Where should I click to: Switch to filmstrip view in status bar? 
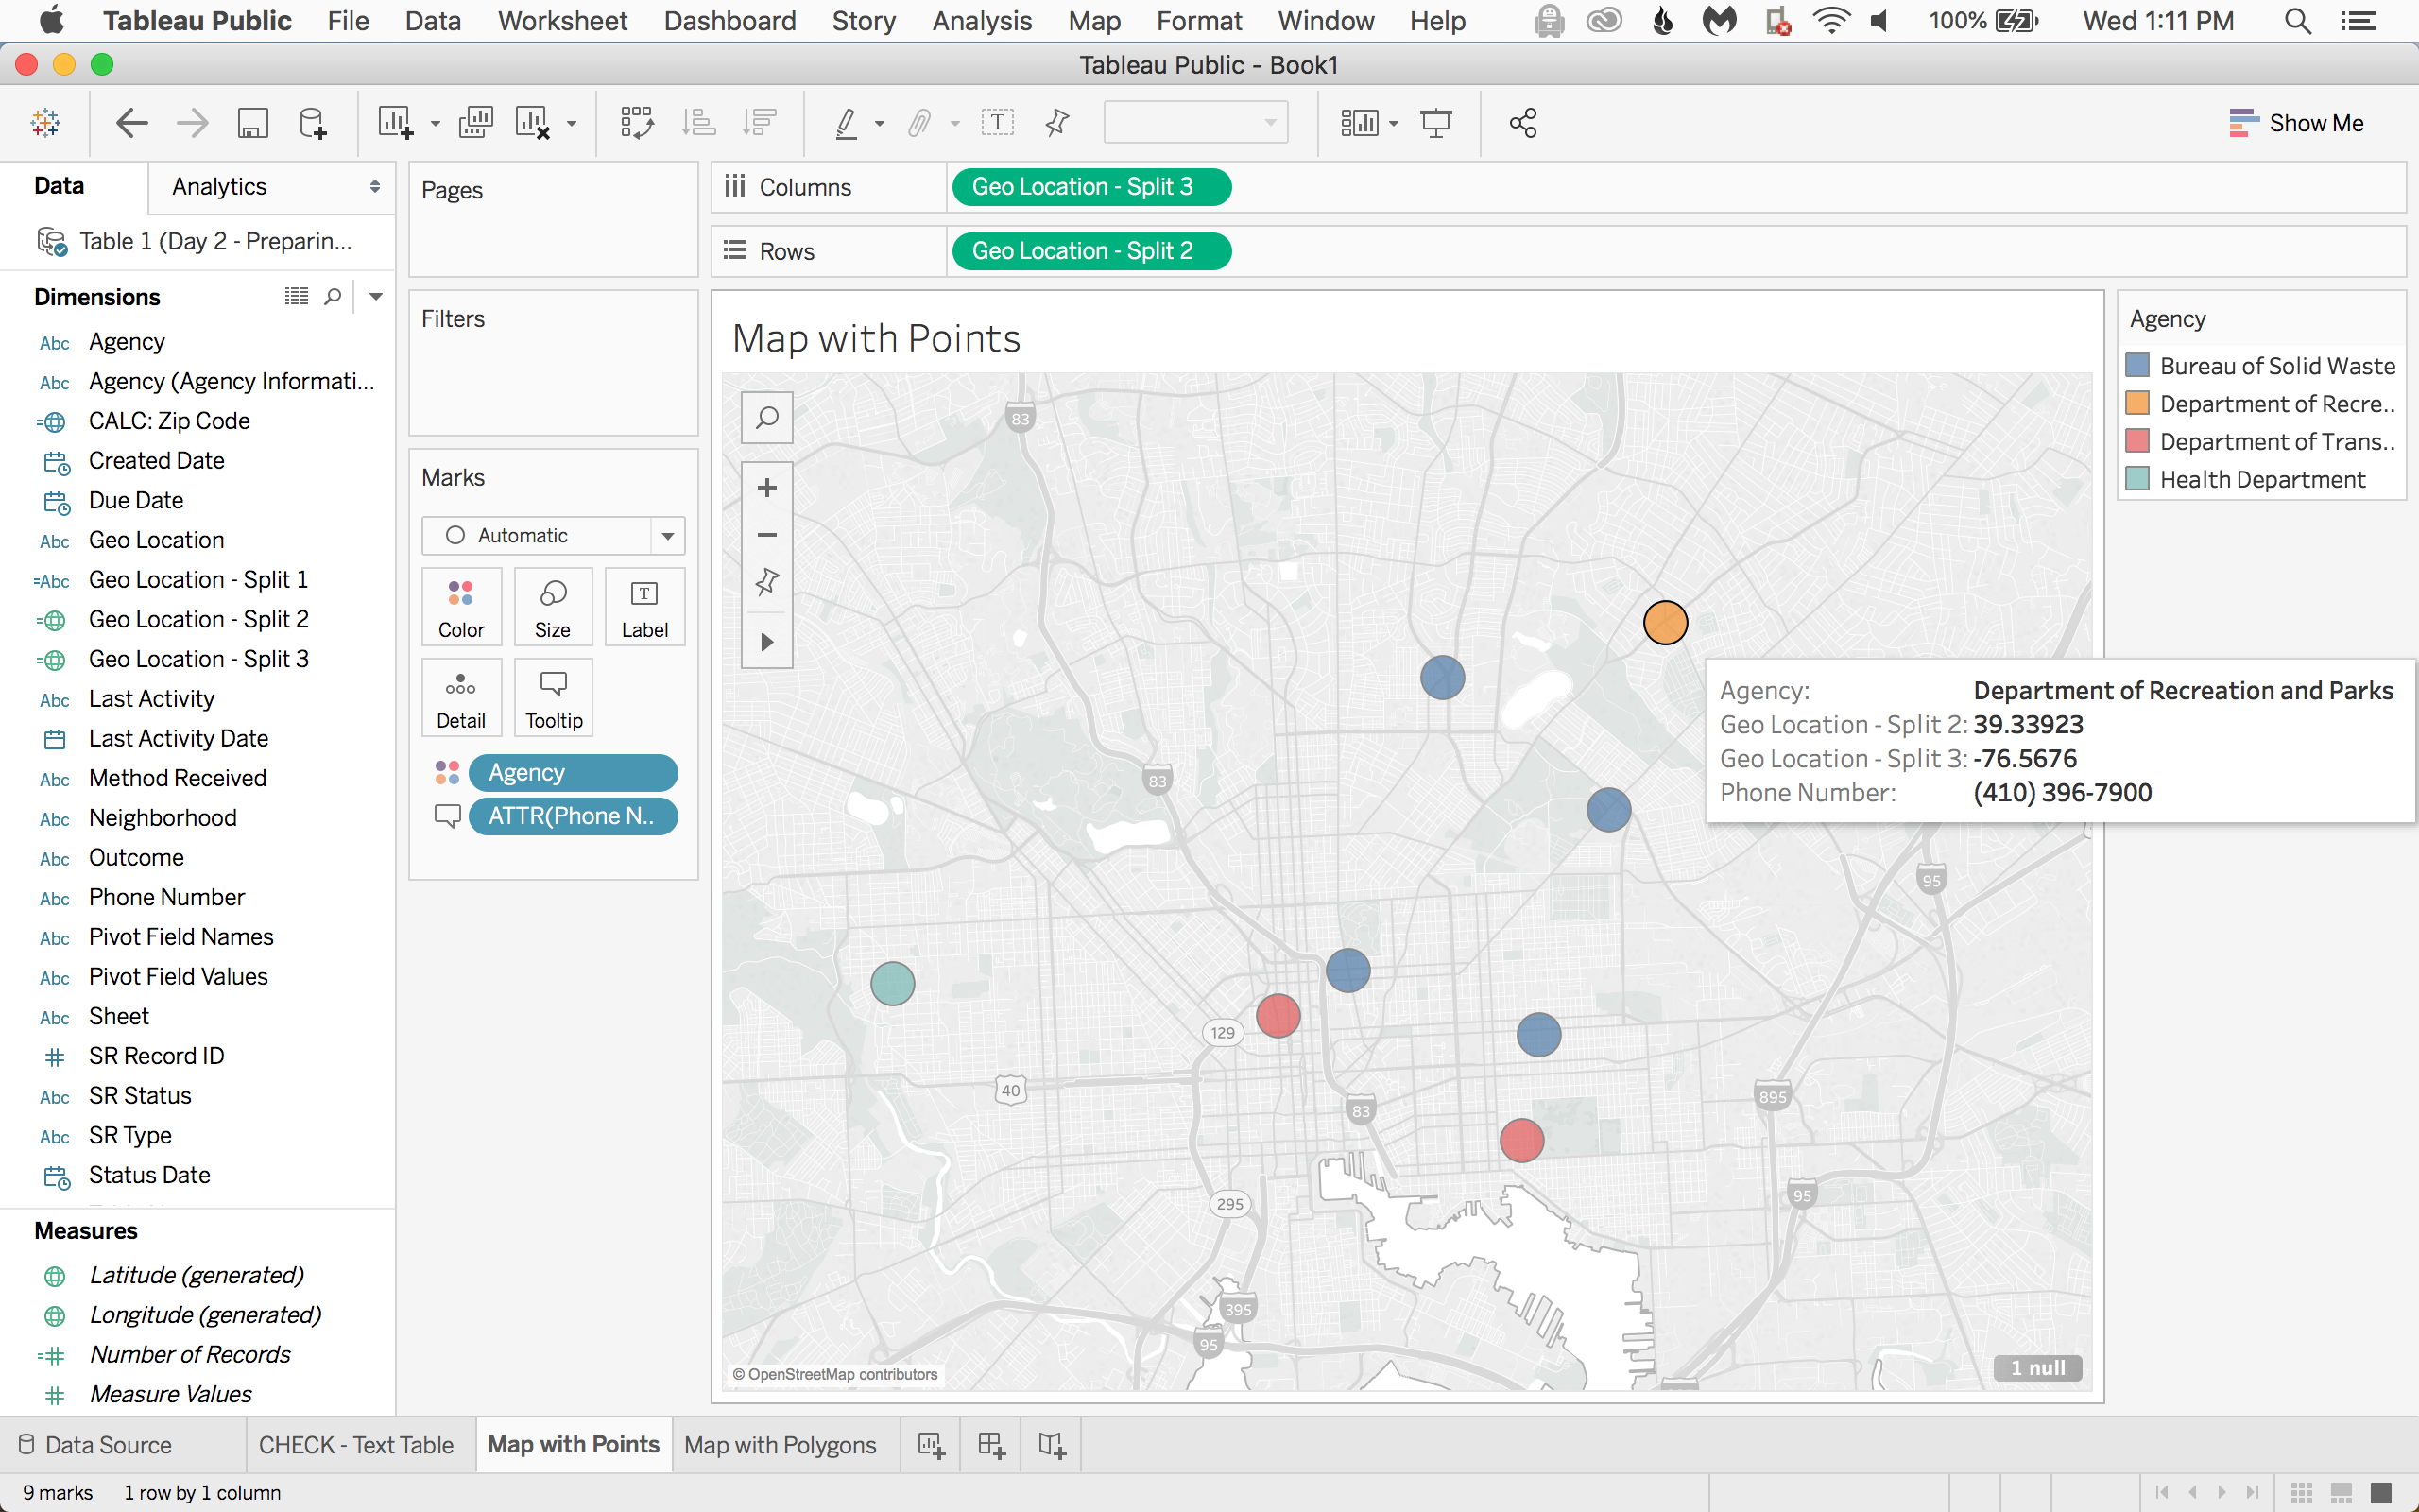(x=2341, y=1492)
